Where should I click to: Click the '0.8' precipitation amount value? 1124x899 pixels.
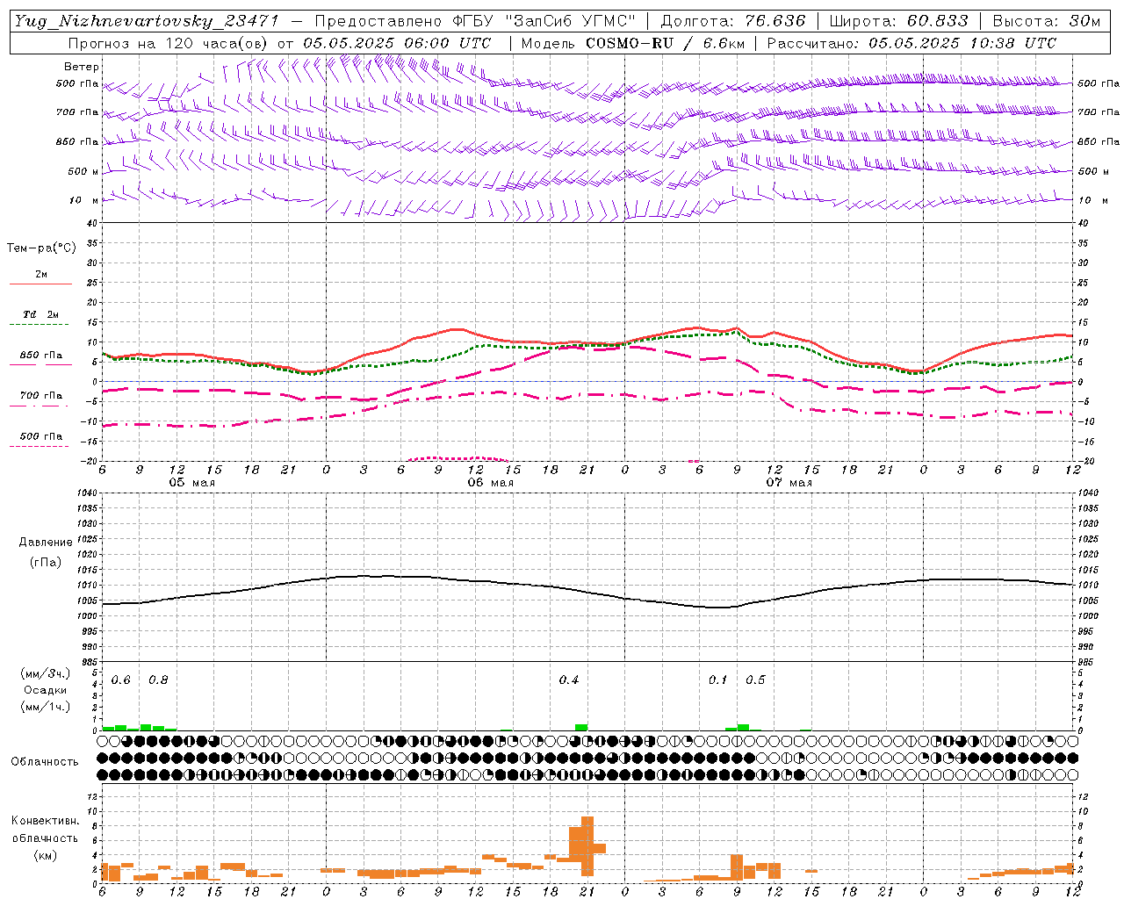(x=158, y=680)
